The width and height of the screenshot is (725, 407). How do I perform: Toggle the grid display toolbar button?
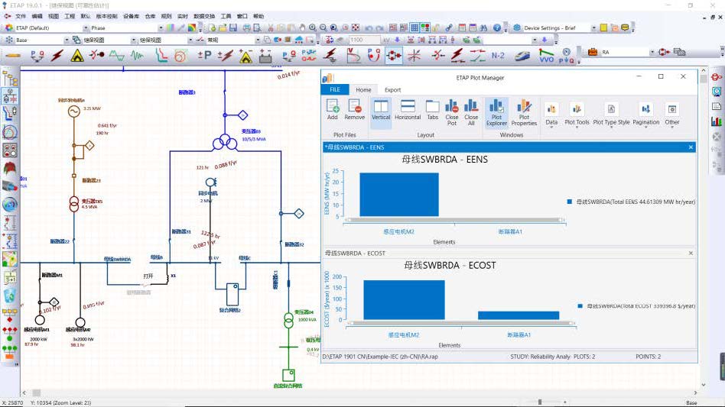(x=414, y=27)
